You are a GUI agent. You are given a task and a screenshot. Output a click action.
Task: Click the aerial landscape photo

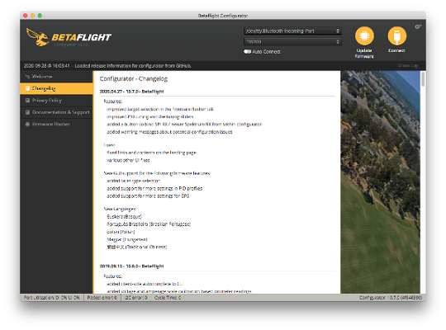[380, 181]
